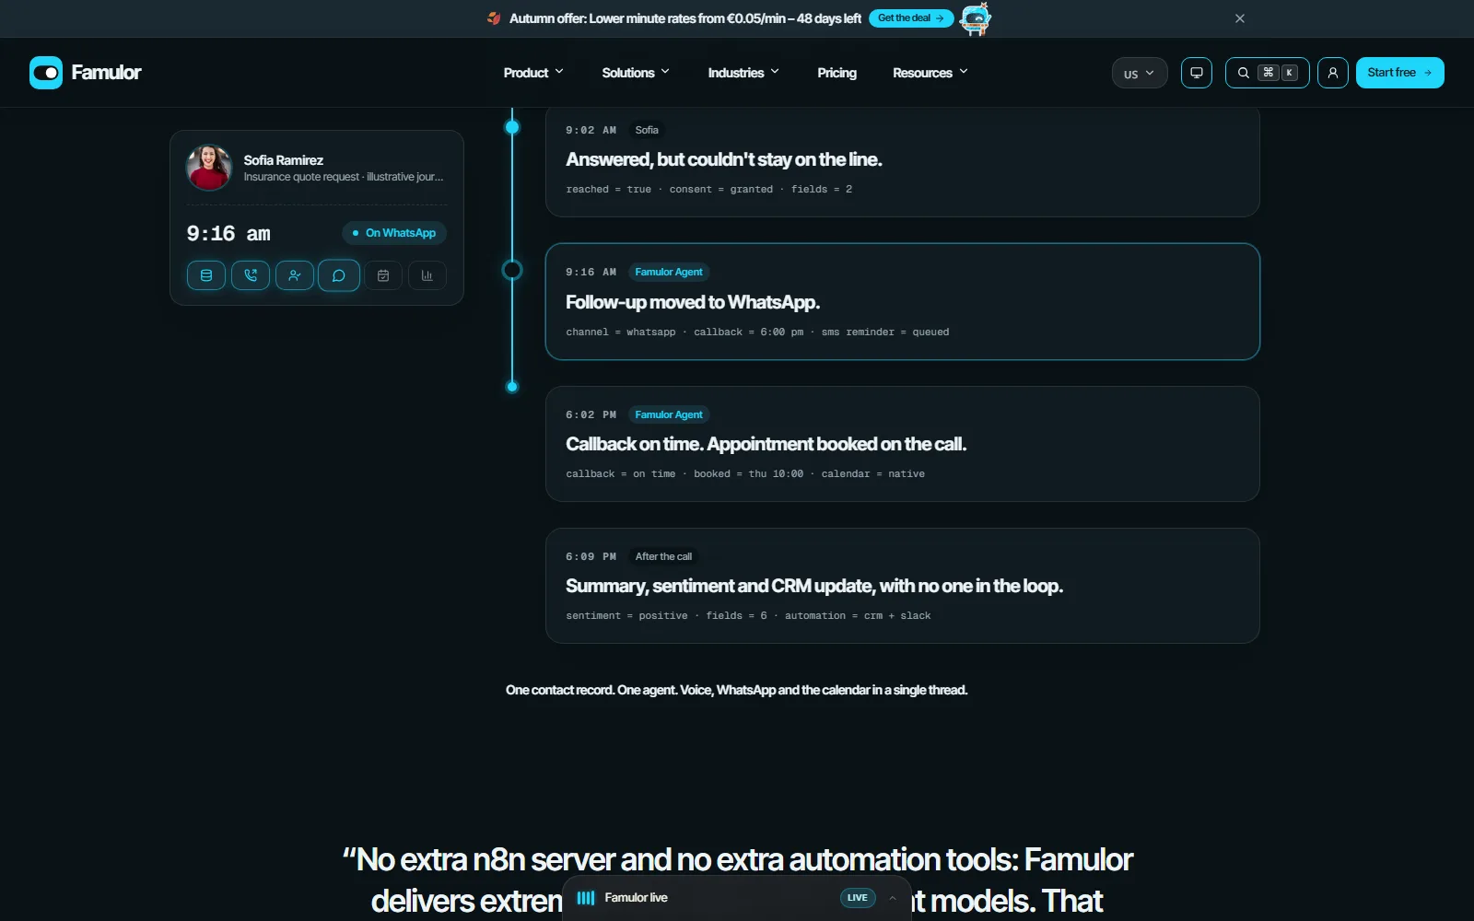Open the user account icon

(x=1333, y=73)
